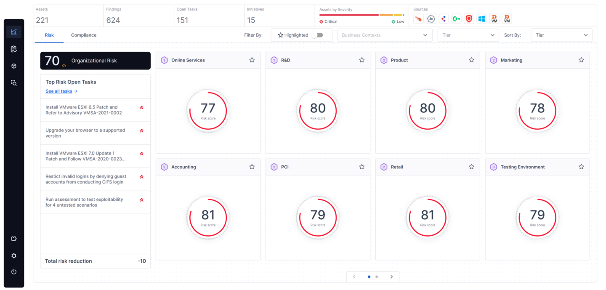Viewport: 606px width, 290px height.
Task: Click the Windows source icon
Action: (x=481, y=19)
